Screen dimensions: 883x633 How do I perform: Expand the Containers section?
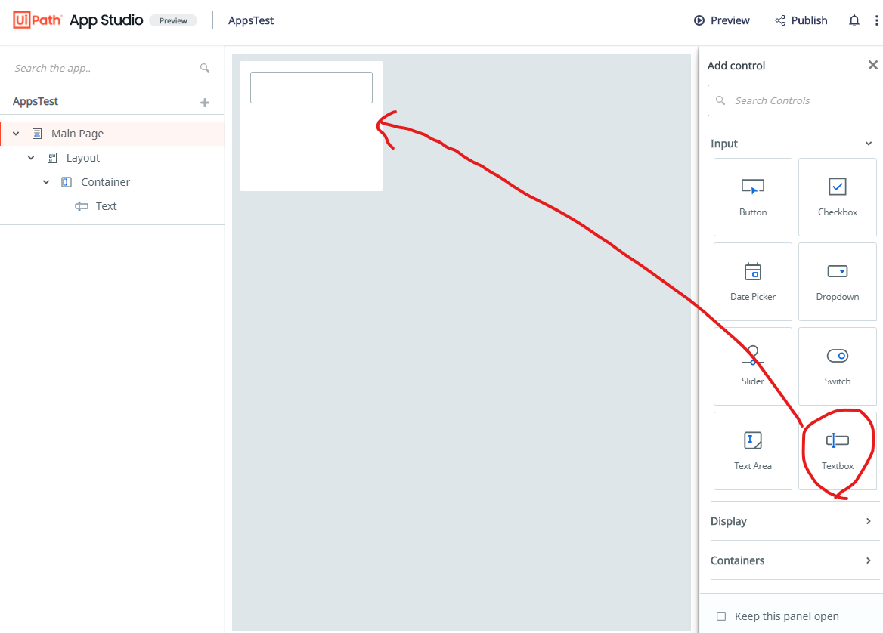(x=868, y=560)
